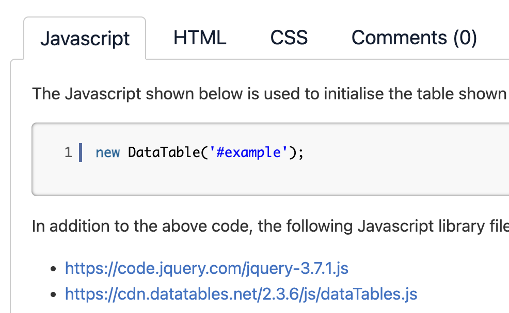Click the blue bar beside the line number

pos(81,153)
